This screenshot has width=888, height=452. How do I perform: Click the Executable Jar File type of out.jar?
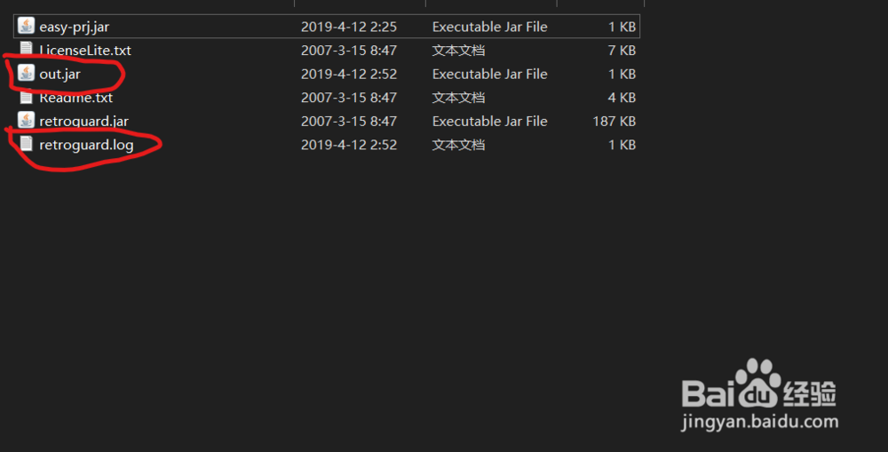(x=489, y=74)
